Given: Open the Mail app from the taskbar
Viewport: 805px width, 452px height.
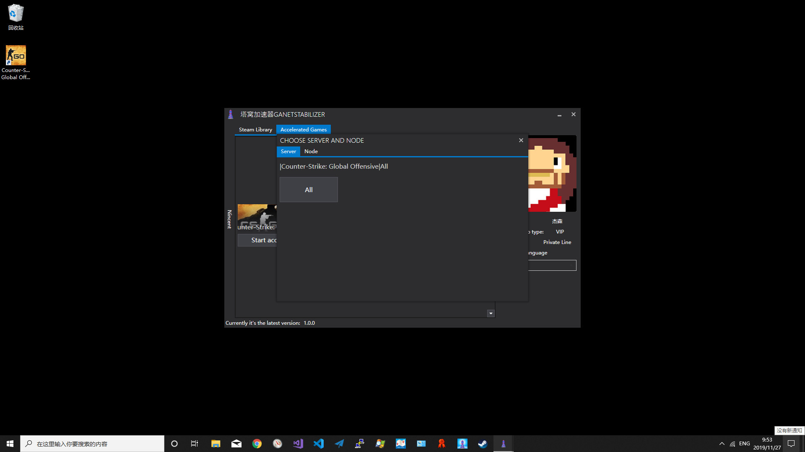Looking at the screenshot, I should click(236, 444).
